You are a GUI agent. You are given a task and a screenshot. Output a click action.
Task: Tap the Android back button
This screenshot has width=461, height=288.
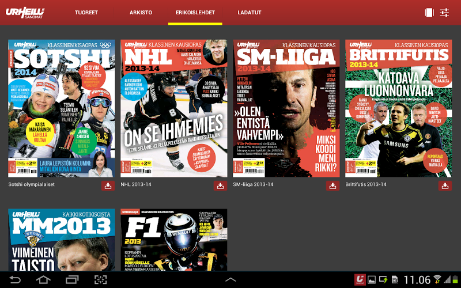15,279
